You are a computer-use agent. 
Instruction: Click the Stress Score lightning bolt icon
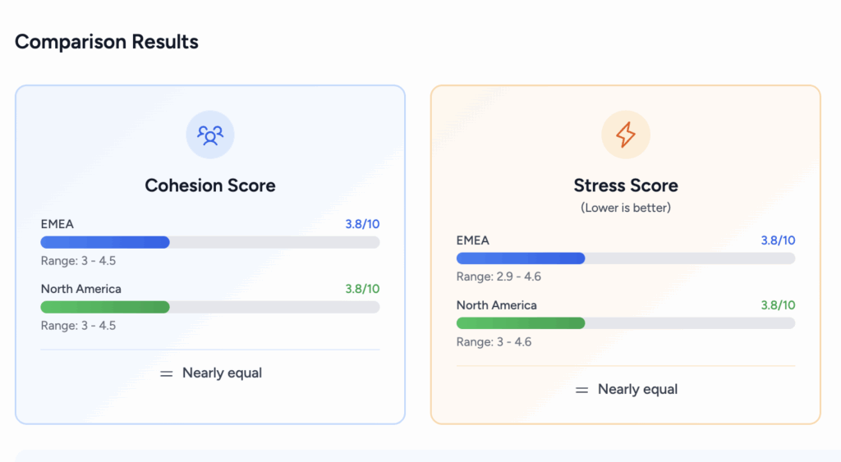tap(626, 135)
